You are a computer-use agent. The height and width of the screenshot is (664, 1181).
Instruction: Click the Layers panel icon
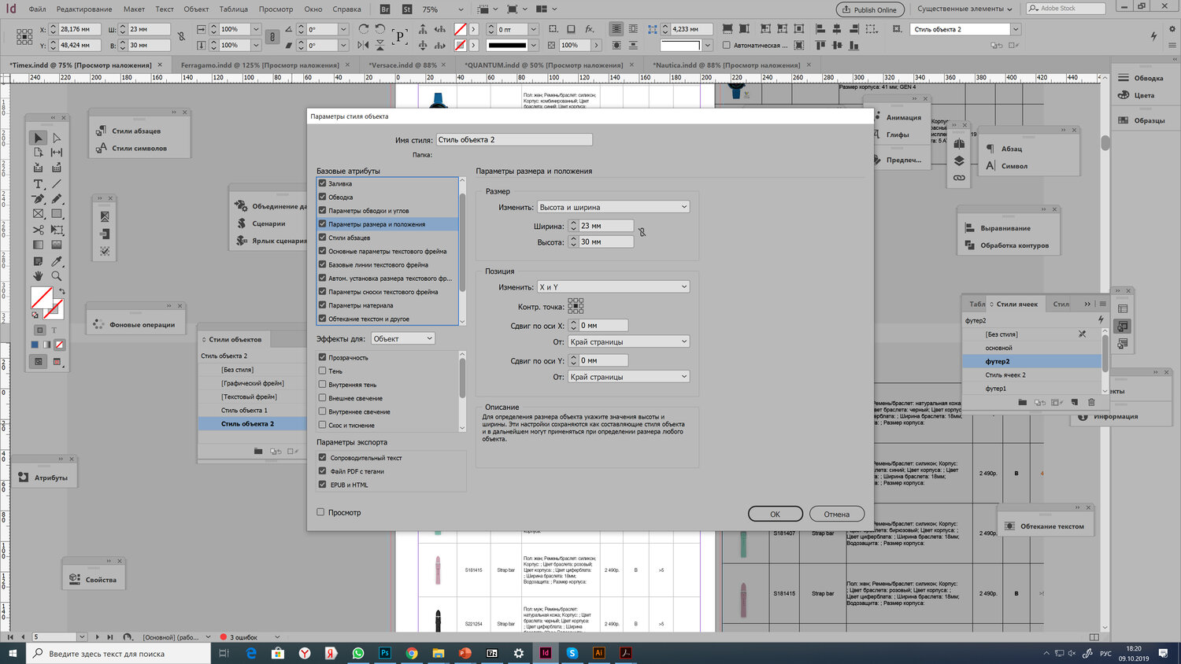959,160
